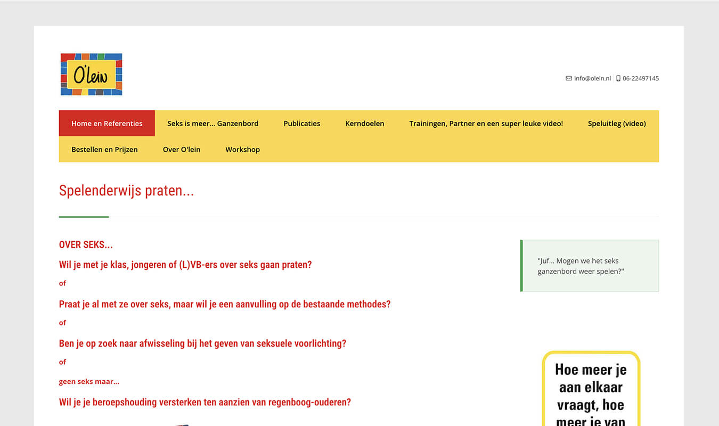Click the phone icon beside 06-22497145
The height and width of the screenshot is (426, 719).
click(x=618, y=78)
